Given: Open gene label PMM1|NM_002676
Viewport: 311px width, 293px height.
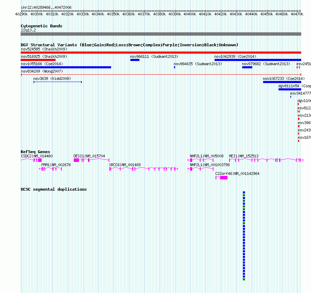Looking at the screenshot, I should point(56,165).
